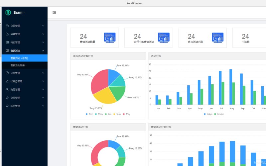
Task: Expand the 特卖管理 chevron
Action: [x=43, y=42]
